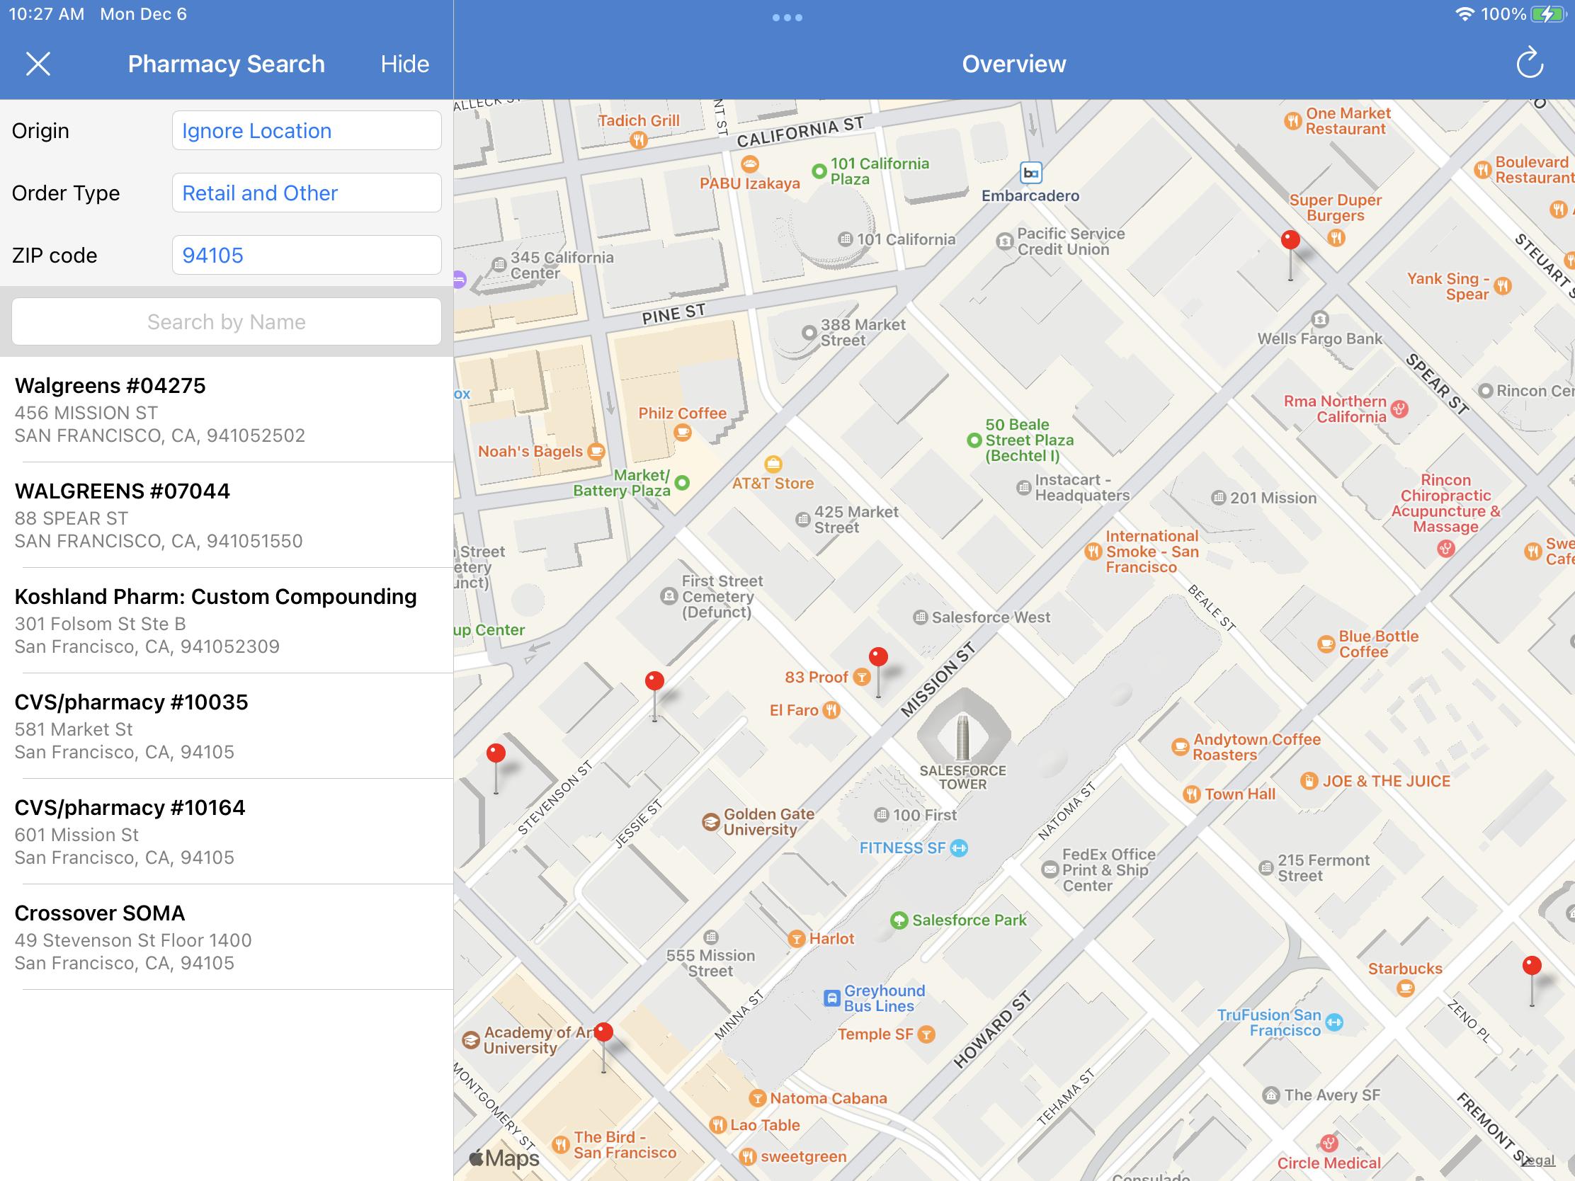Tap the three-dot multitasking control

pyautogui.click(x=787, y=17)
